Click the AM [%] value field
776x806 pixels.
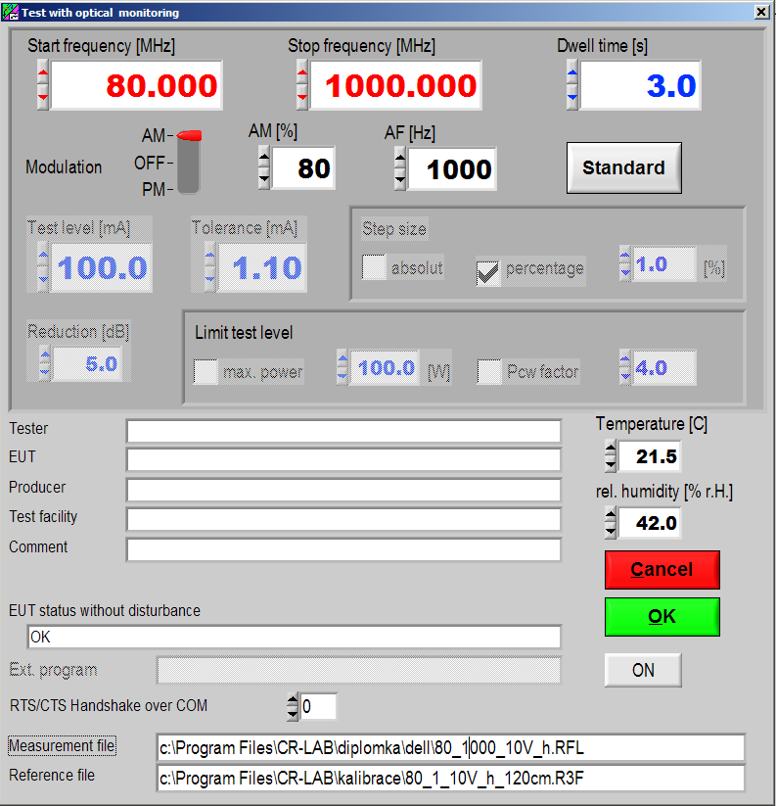[303, 168]
